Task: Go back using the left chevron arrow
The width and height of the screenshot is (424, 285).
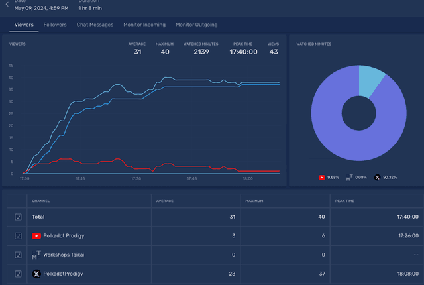Action: (7, 5)
